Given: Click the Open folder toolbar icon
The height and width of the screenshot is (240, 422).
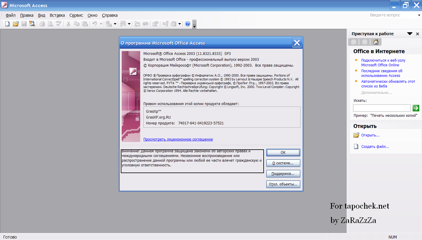Looking at the screenshot, I should pyautogui.click(x=16, y=24).
